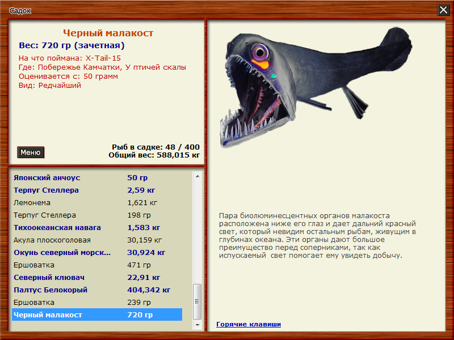Open the Горячие клавиши link
The image size is (454, 340).
pos(248,324)
